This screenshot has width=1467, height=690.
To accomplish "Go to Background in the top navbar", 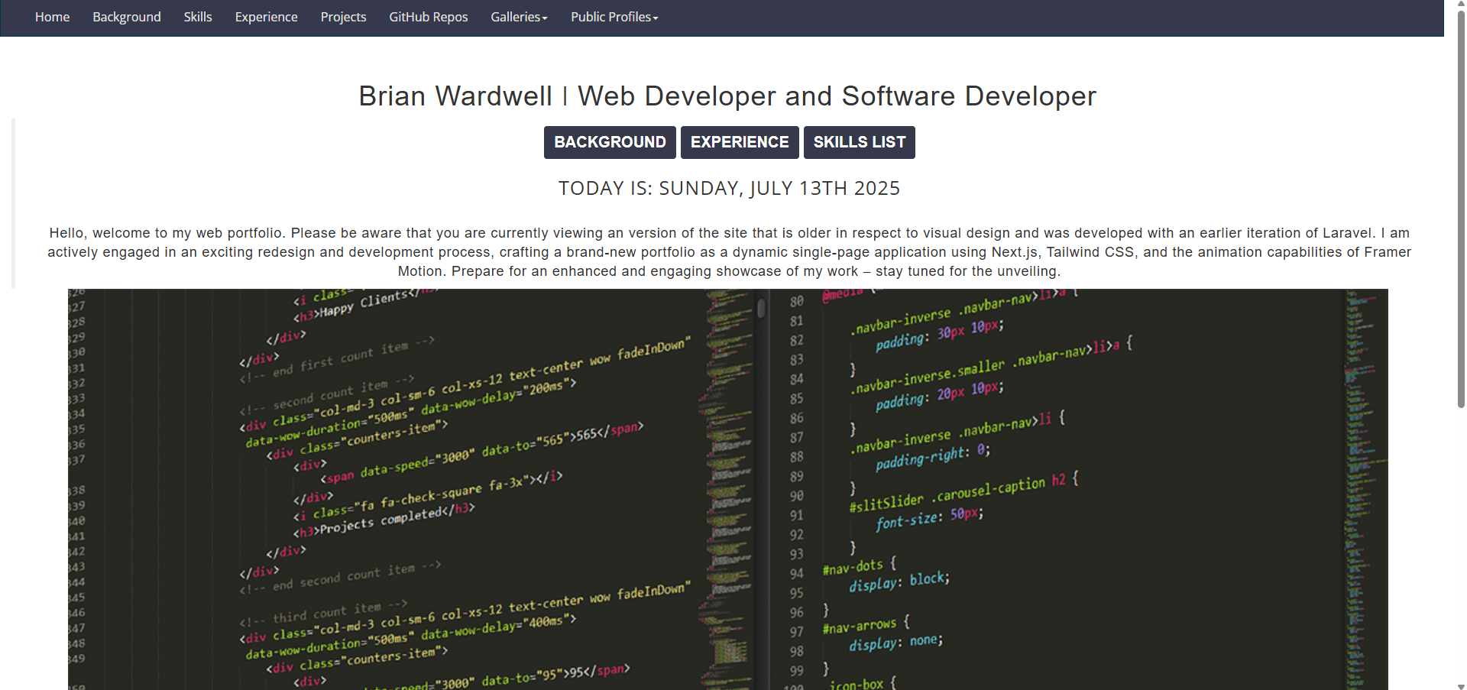I will point(127,17).
